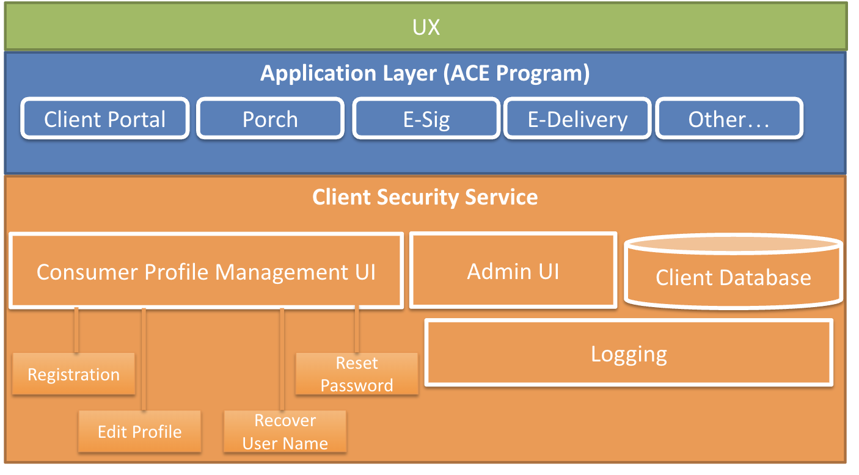Select the Porch application box
Viewport: 859px width, 475px height.
[x=270, y=118]
